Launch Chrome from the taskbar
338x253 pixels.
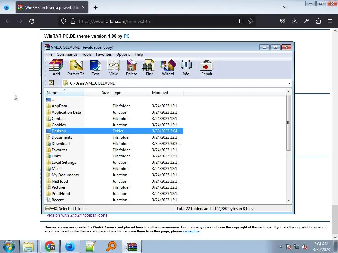(x=50, y=246)
